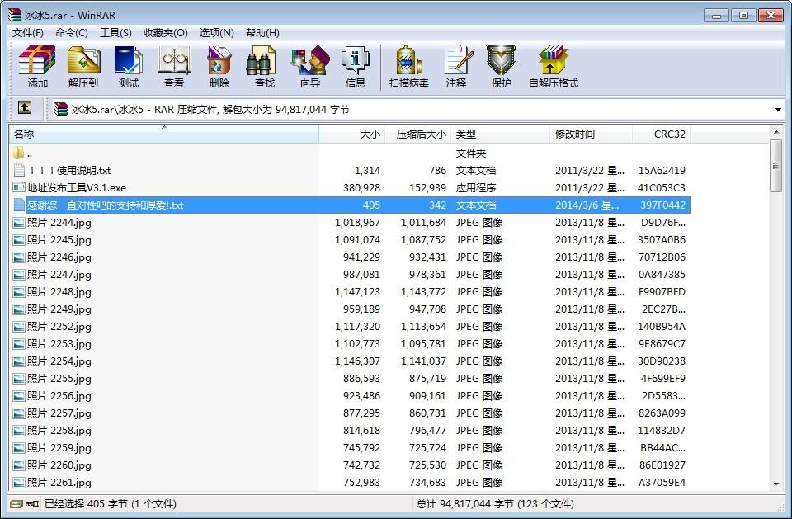792x519 pixels.
Task: Start 扫描病毒 (Virus scan)
Action: (x=408, y=66)
